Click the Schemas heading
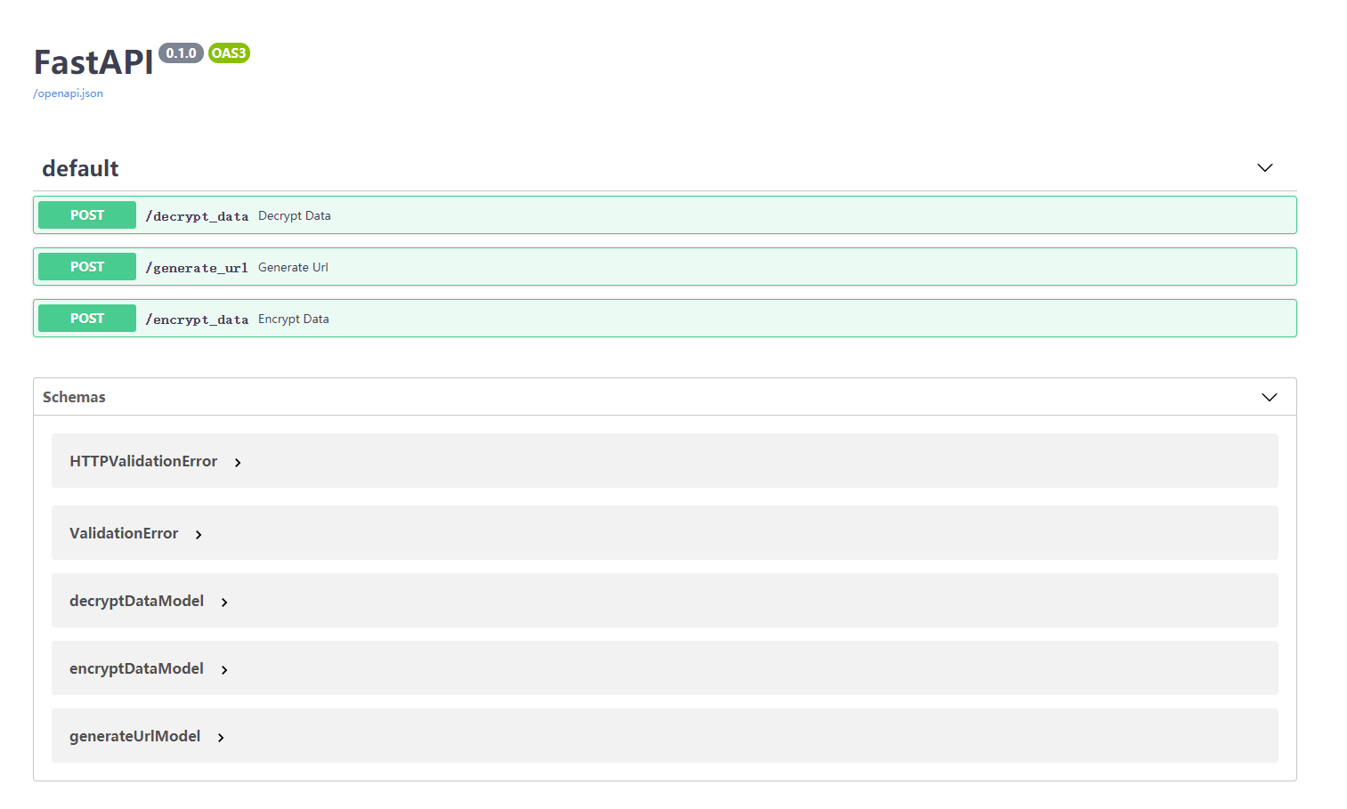The width and height of the screenshot is (1347, 809). click(x=74, y=397)
